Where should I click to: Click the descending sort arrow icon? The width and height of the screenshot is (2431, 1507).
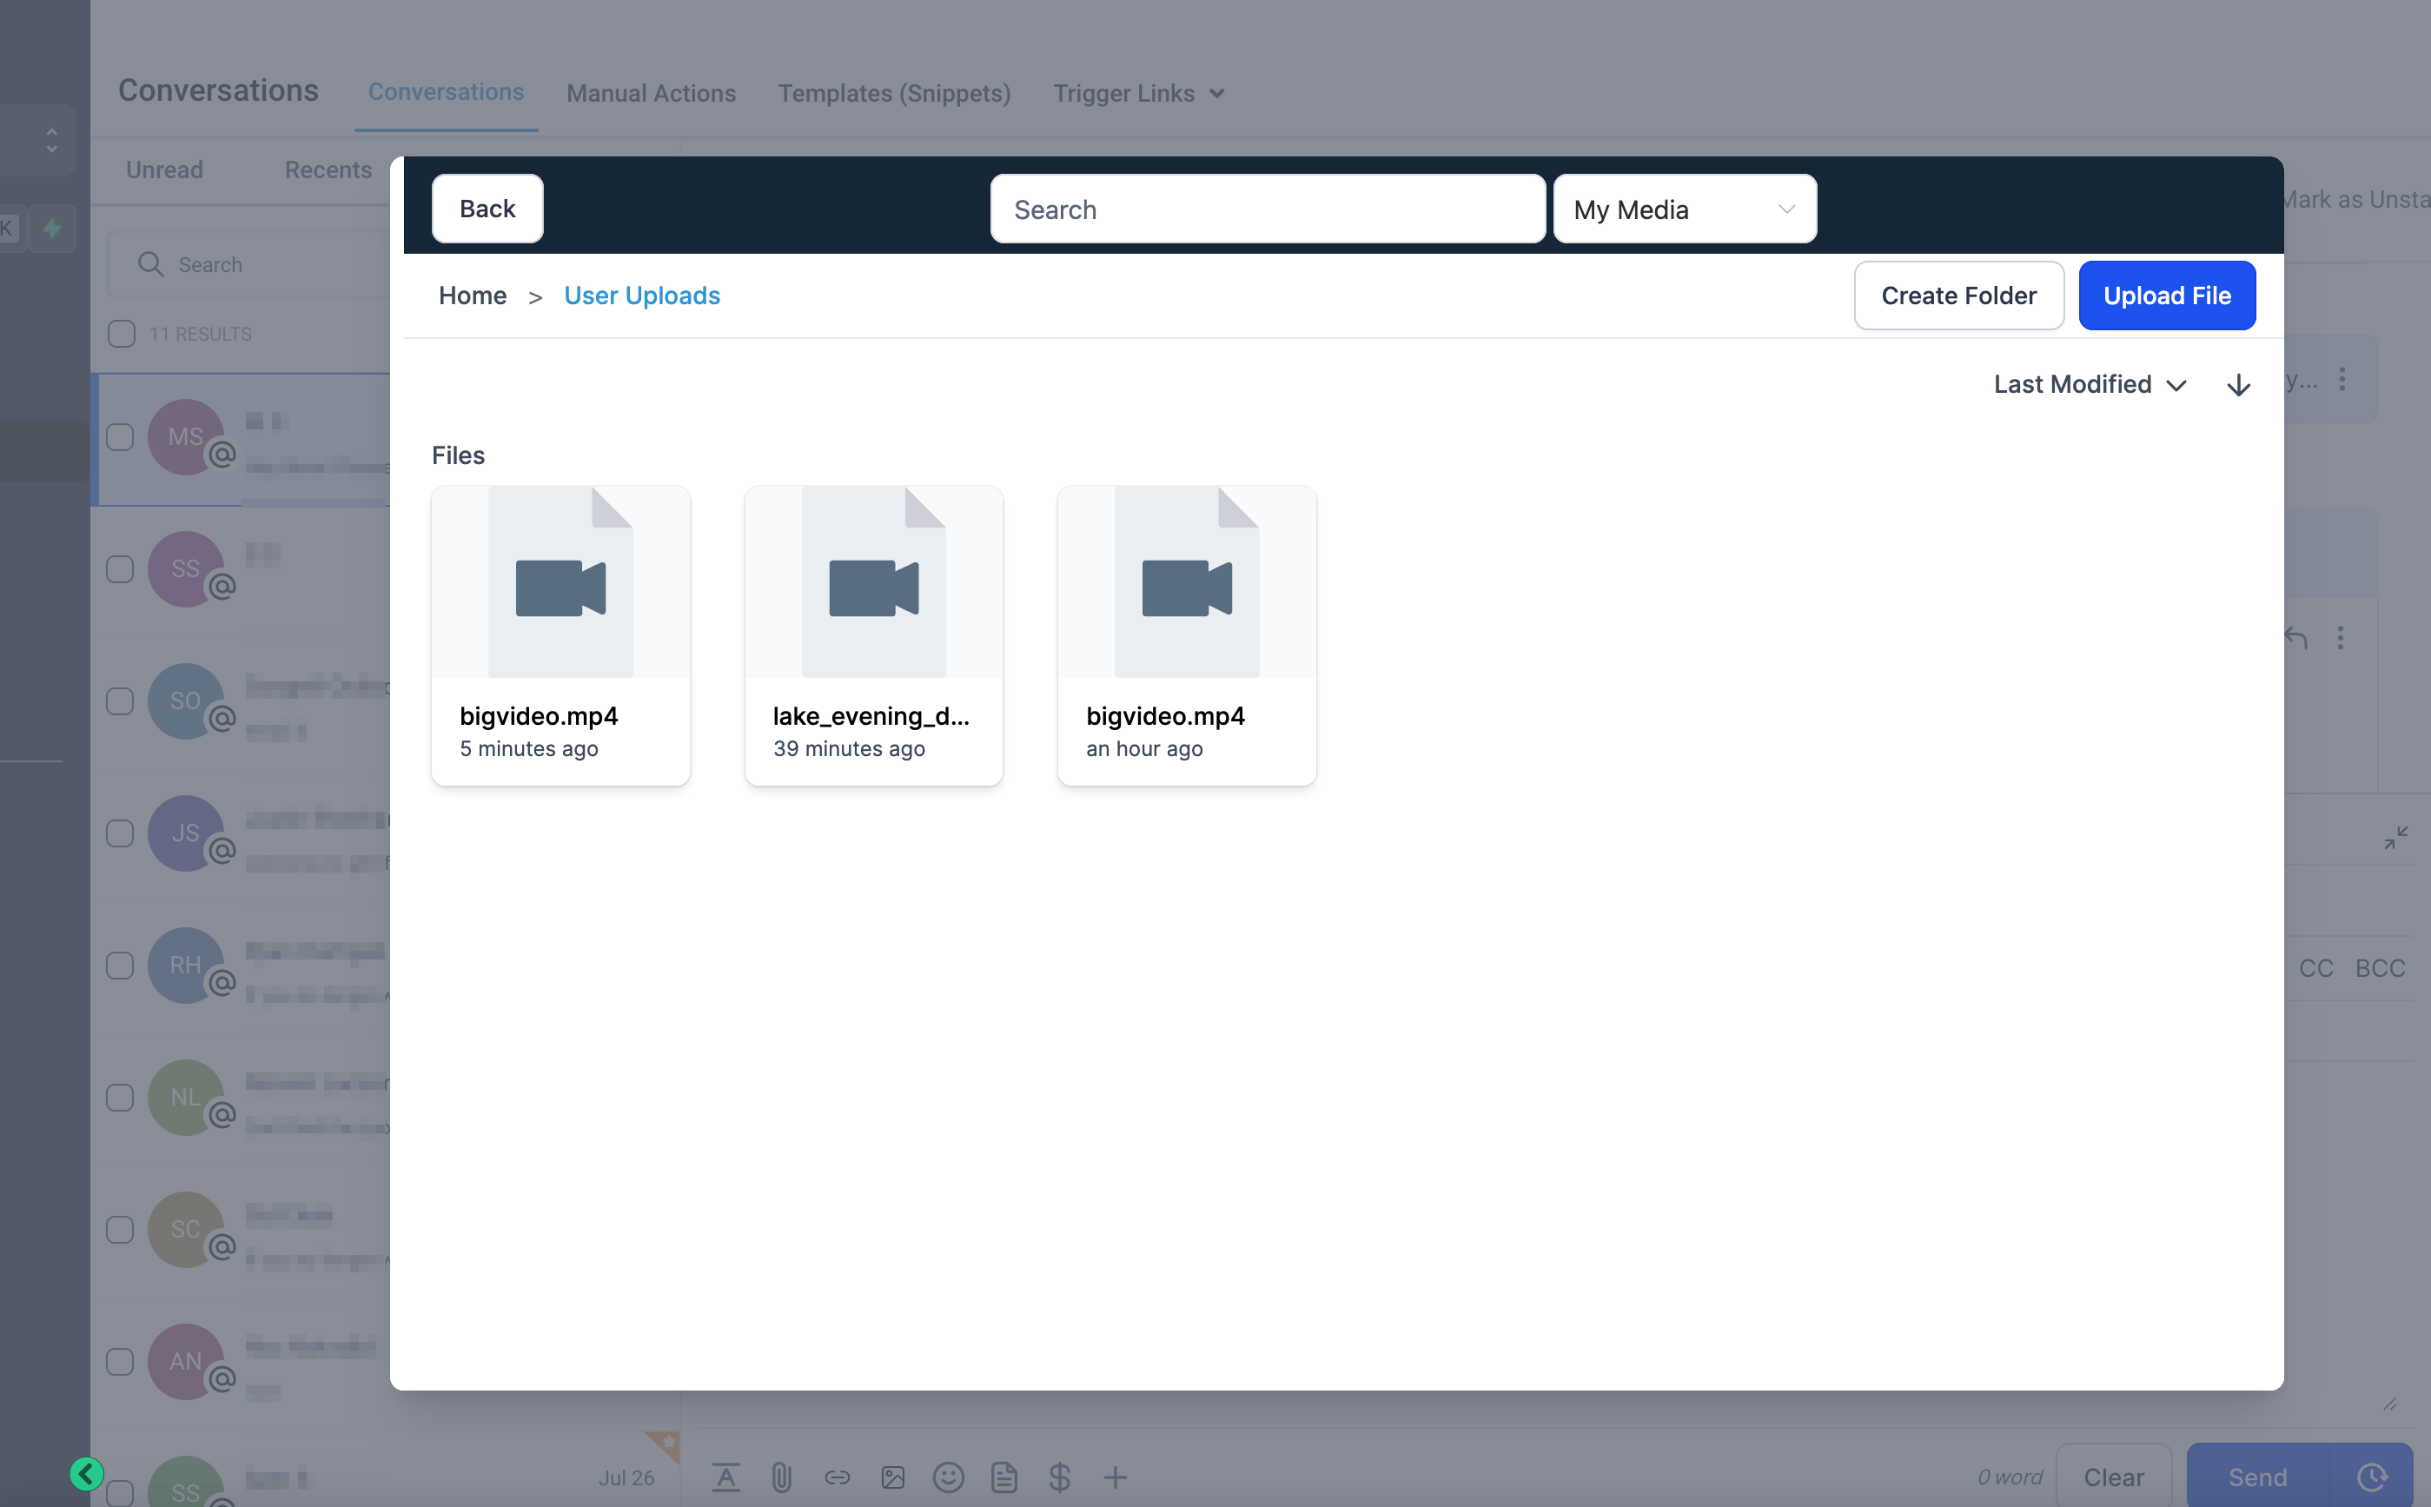coord(2238,385)
